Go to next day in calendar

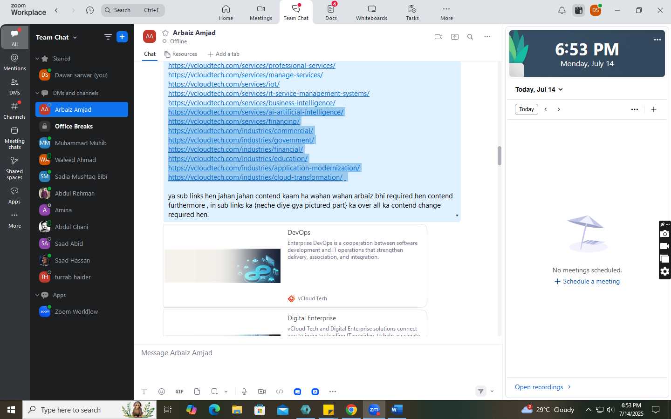click(559, 109)
